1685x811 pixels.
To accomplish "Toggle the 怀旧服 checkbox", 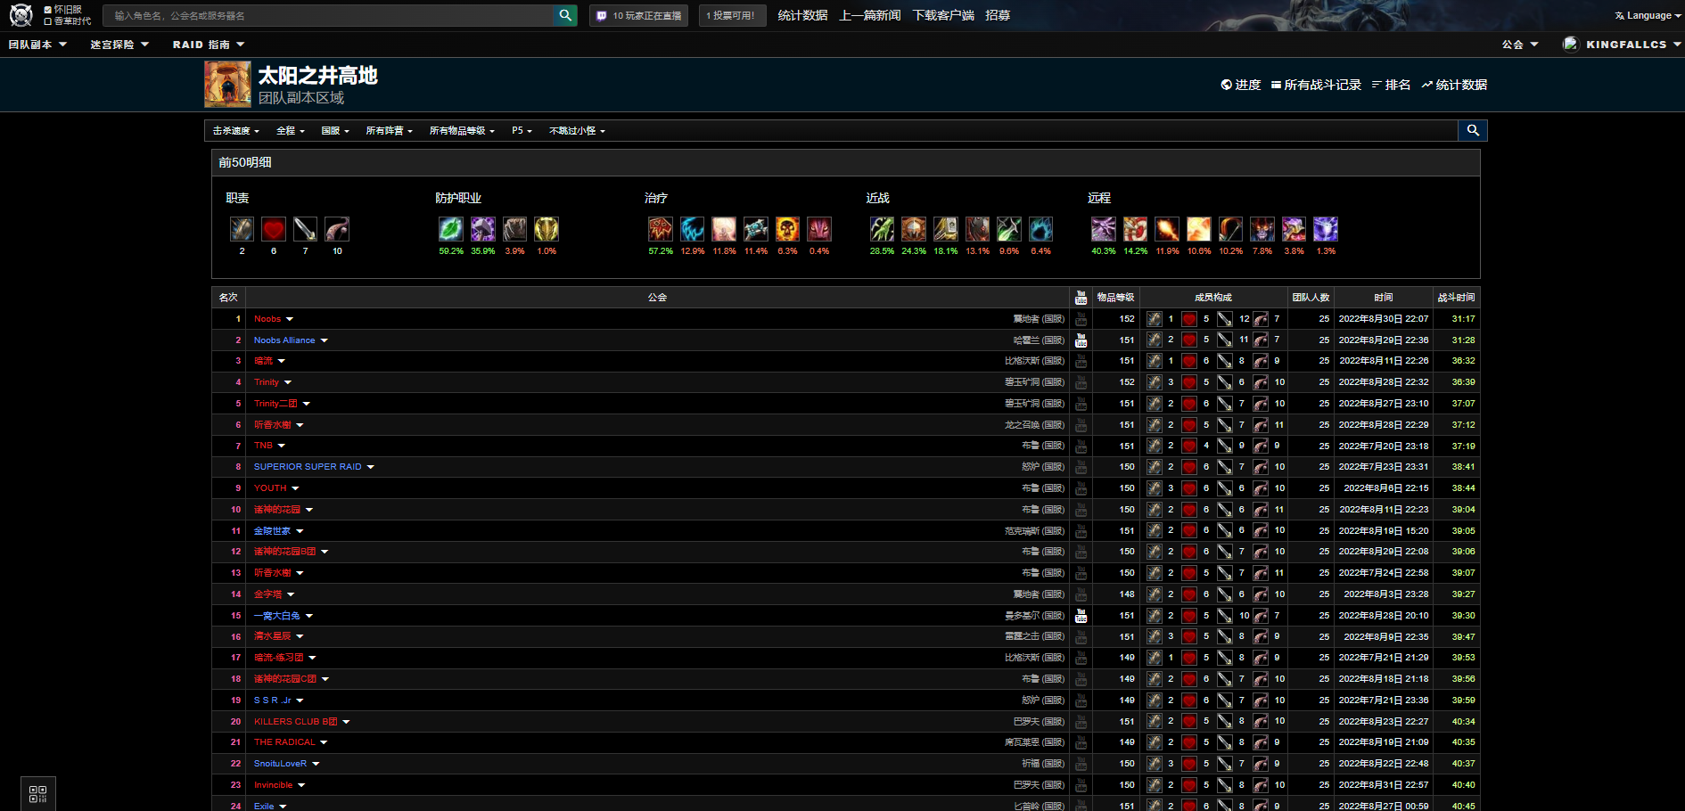I will 48,10.
